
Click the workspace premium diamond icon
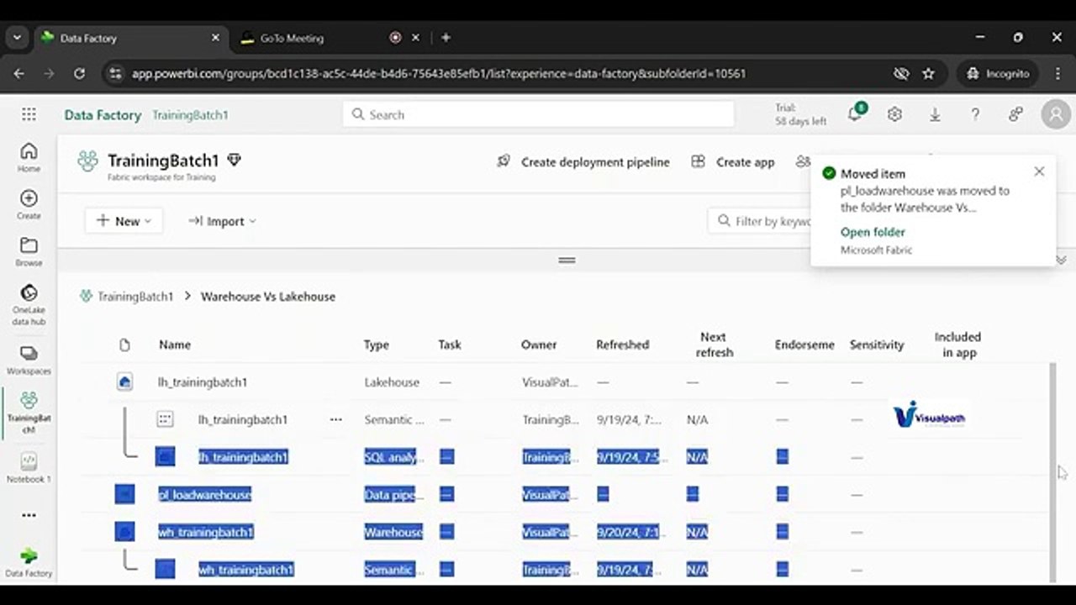(x=235, y=160)
